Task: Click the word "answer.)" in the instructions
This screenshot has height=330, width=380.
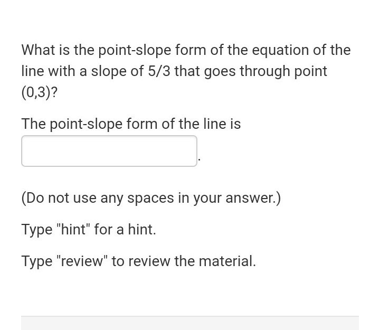Action: [253, 198]
